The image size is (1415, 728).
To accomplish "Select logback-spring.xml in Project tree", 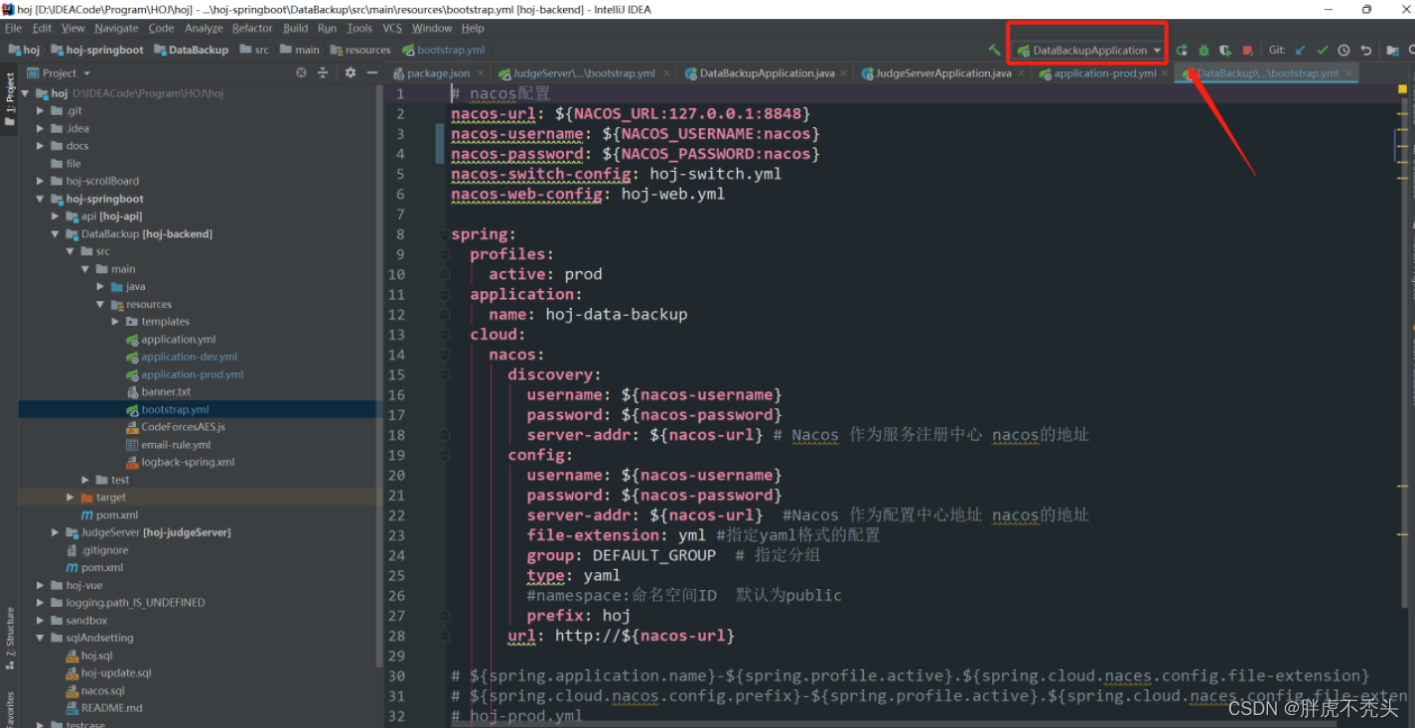I will click(x=180, y=462).
